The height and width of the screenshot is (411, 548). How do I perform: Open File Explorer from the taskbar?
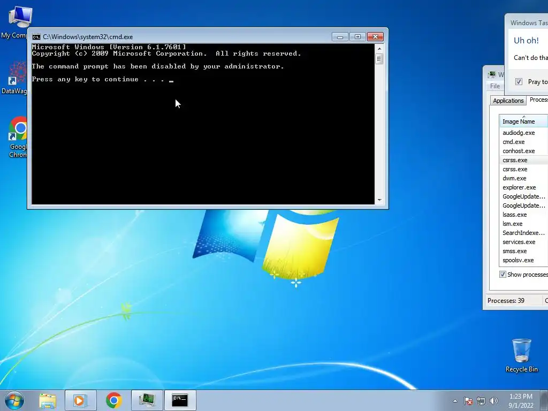(48, 400)
